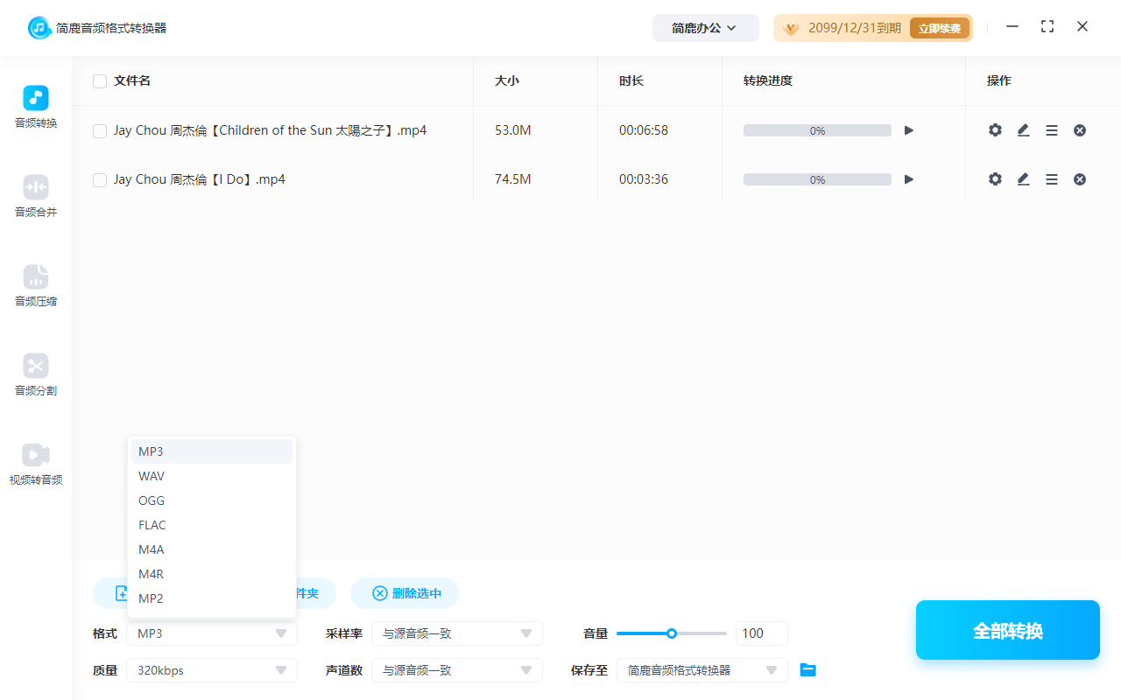1121x700 pixels.
Task: Open the 音频合并 (audio merge) sidebar tool
Action: (35, 196)
